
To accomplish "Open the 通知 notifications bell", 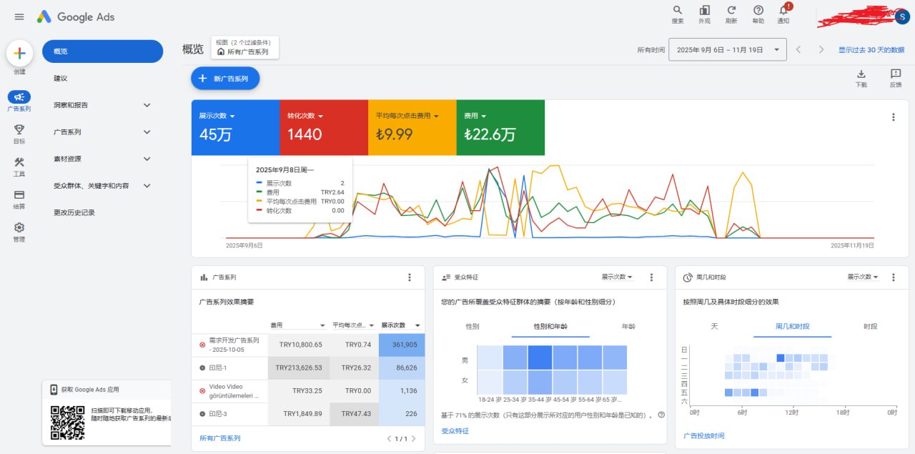I will point(783,11).
